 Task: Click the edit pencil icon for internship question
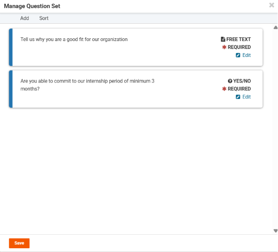point(238,97)
